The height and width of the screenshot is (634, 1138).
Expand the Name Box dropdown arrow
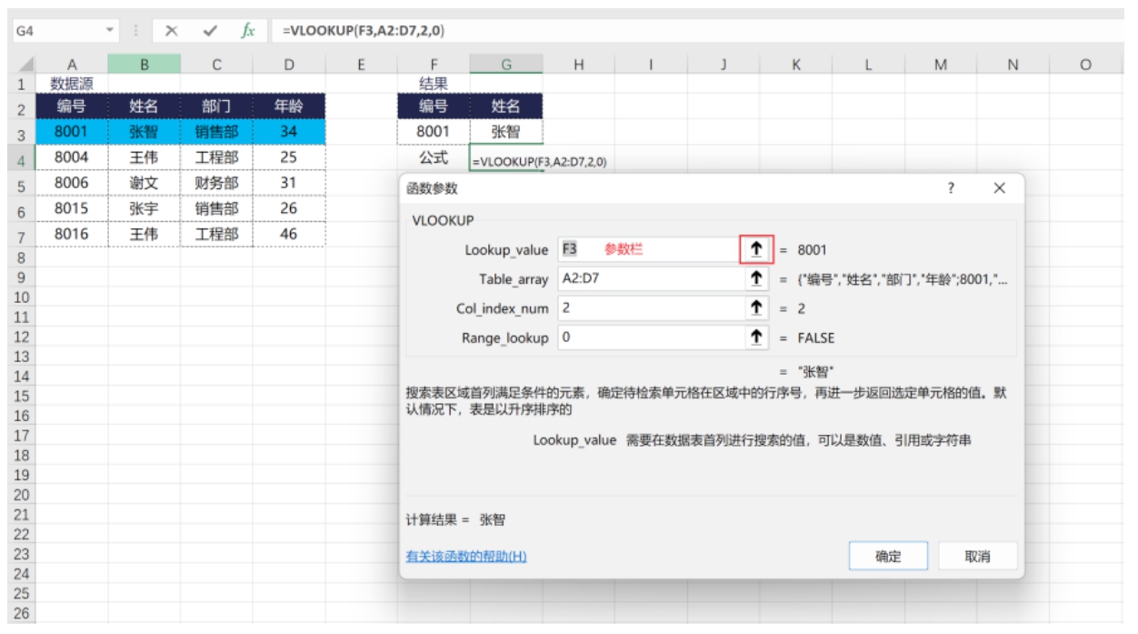click(111, 31)
